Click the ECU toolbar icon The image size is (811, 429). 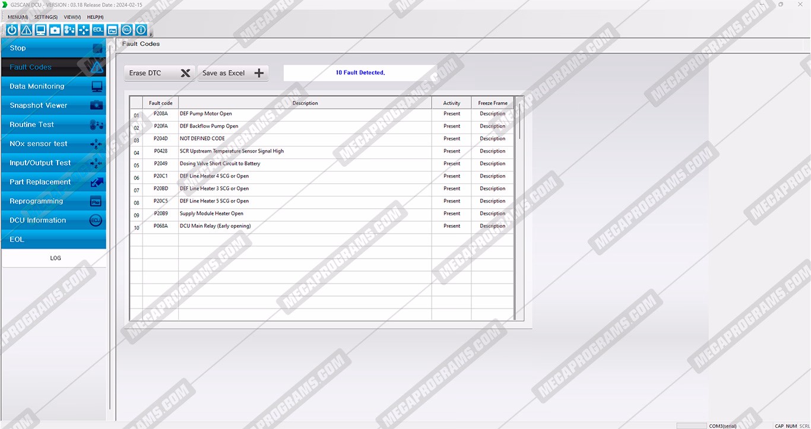click(126, 30)
